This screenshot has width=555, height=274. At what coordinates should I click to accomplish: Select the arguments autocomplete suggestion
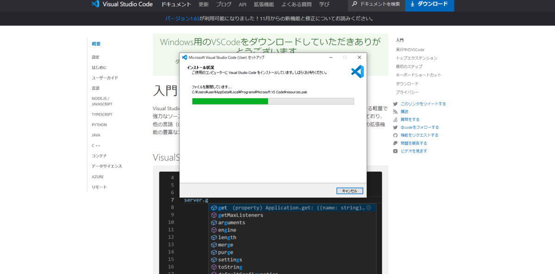293,222
